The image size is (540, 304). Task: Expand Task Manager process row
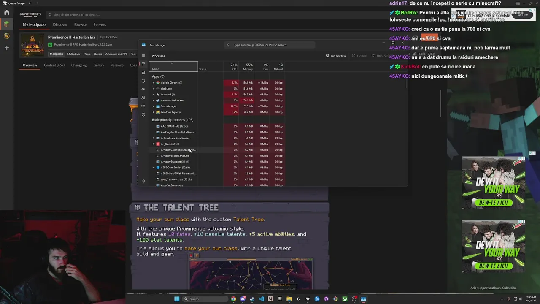click(153, 106)
